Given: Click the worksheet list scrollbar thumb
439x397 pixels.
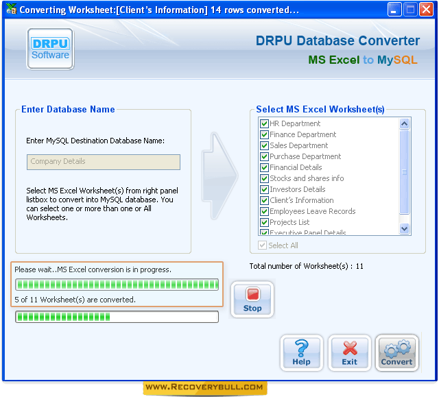Looking at the screenshot, I should coord(404,172).
